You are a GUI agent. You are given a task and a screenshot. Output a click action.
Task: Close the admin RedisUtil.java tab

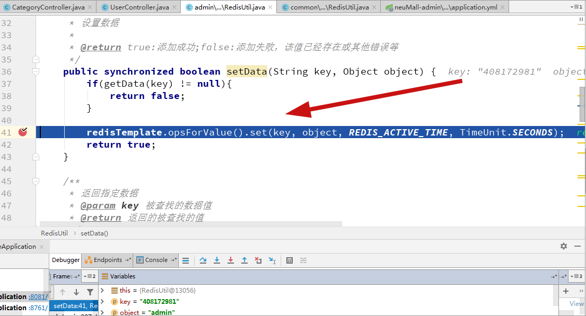(x=270, y=7)
